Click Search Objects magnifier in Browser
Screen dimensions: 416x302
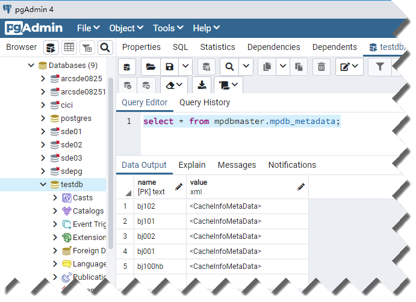point(105,48)
